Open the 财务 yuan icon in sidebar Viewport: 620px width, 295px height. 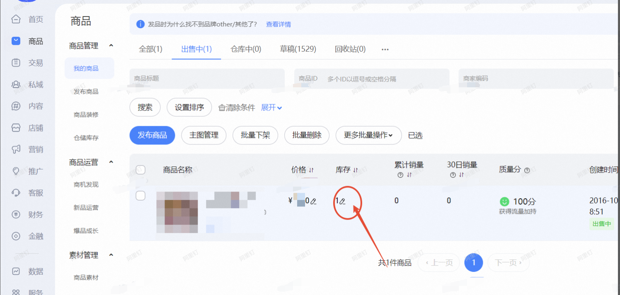[x=16, y=214]
